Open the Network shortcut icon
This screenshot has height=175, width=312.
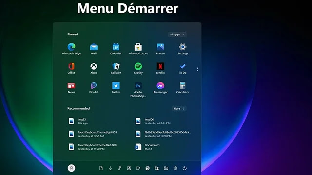[147, 168]
